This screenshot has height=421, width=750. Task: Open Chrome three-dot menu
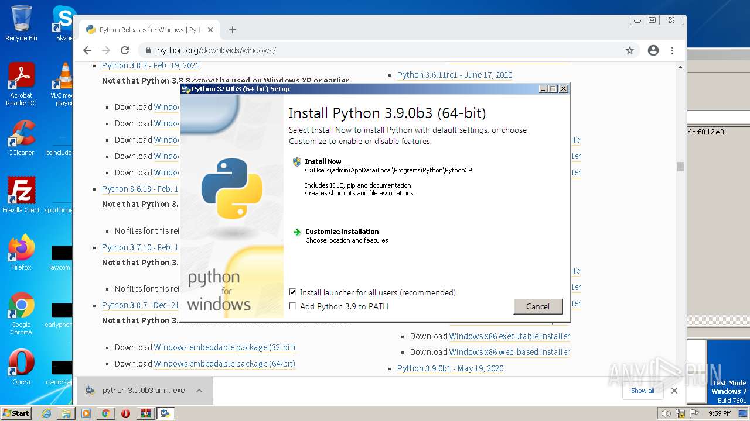tap(673, 50)
